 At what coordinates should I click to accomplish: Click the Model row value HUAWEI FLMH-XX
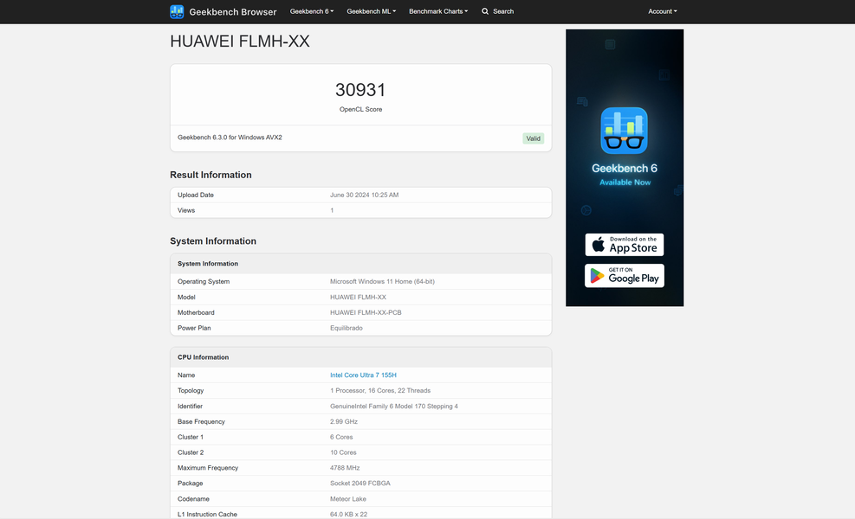pos(358,298)
